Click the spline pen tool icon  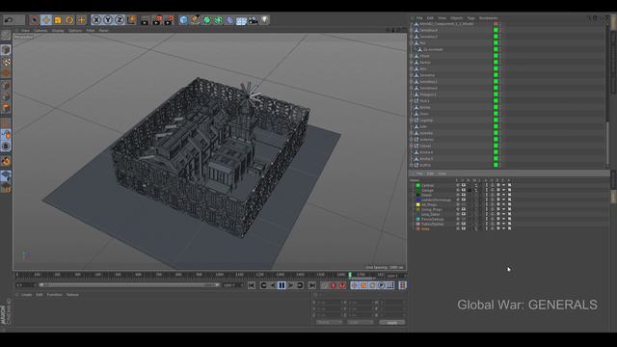coord(195,20)
